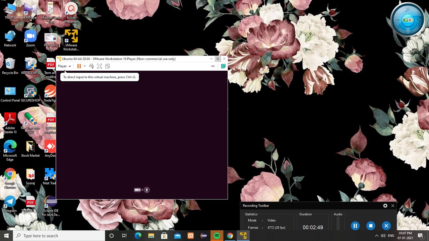The image size is (429, 241).
Task: Click the Type here to search box
Action: tap(59, 236)
